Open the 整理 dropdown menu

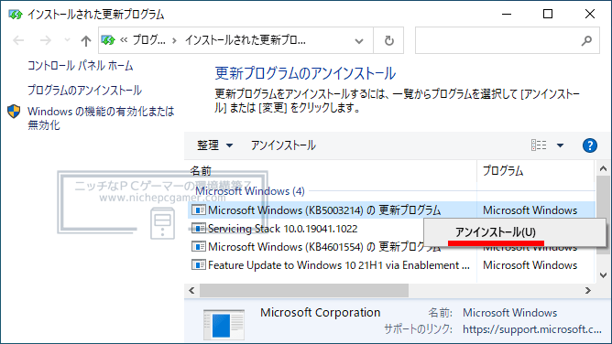click(x=214, y=145)
